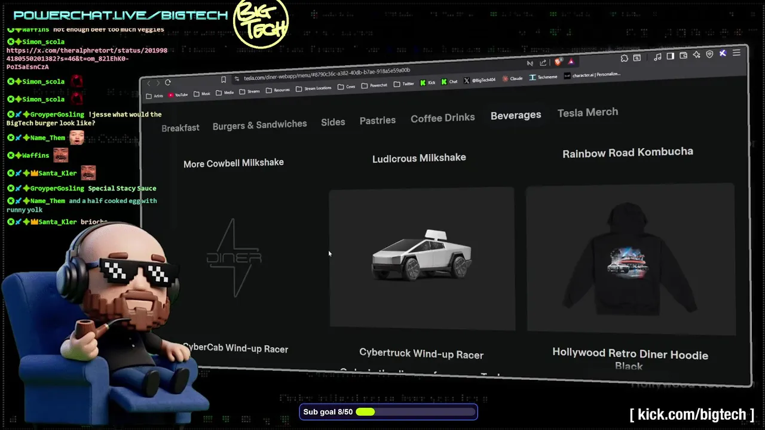765x430 pixels.
Task: Switch to the Sides tab
Action: (333, 122)
